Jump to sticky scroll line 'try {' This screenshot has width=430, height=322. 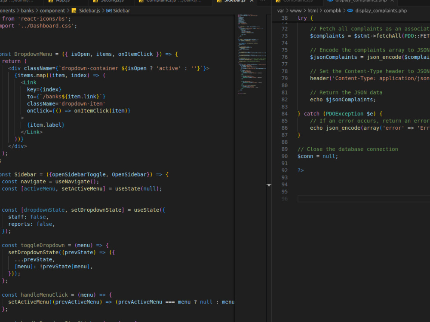pyautogui.click(x=305, y=18)
